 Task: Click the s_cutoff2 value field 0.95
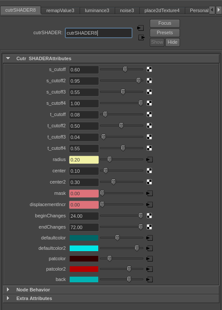(x=84, y=81)
